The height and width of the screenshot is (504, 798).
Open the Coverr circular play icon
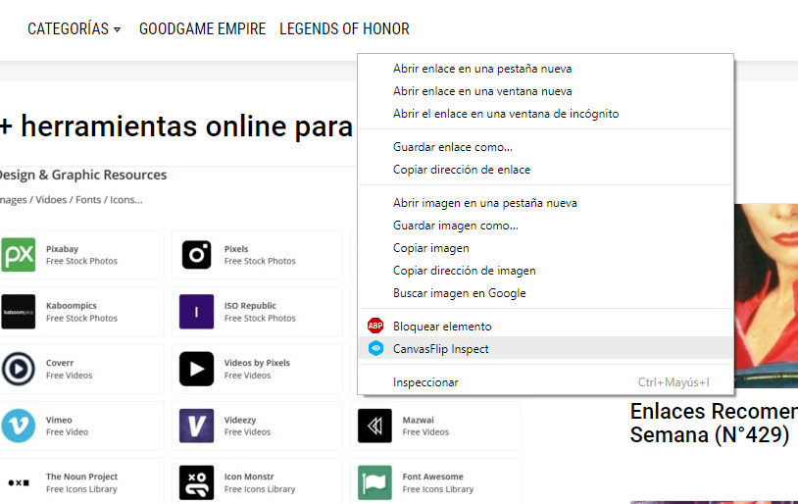click(x=19, y=369)
